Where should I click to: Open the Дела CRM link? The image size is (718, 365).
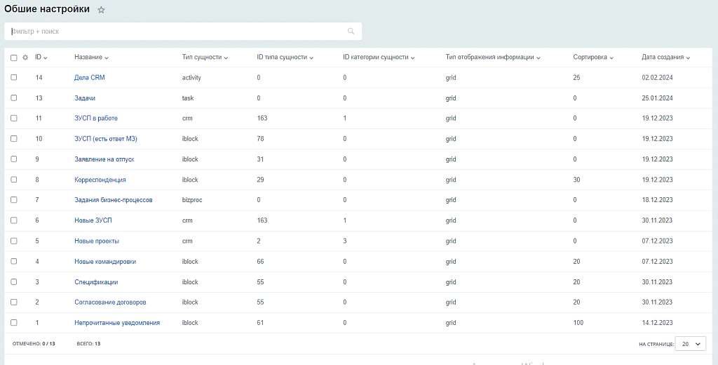tap(89, 78)
